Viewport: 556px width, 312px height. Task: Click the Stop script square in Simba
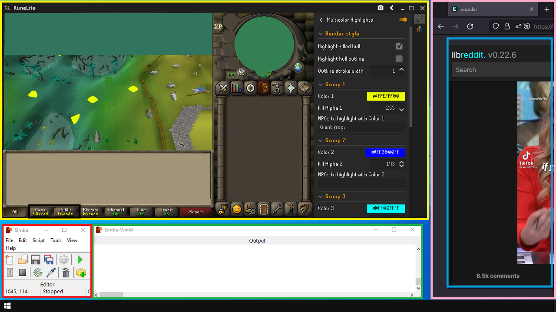[23, 273]
